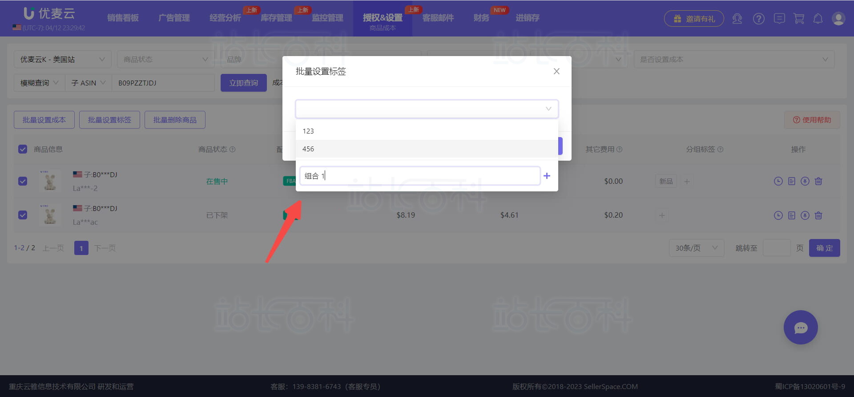Click the La***-2 product thumbnail
This screenshot has height=397, width=854.
[50, 181]
